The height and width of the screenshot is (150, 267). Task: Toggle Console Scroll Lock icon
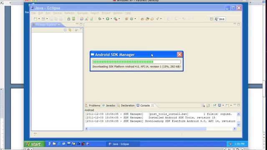tap(208, 105)
